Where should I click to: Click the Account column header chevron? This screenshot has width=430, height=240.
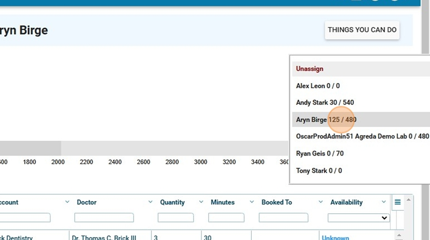click(x=67, y=202)
